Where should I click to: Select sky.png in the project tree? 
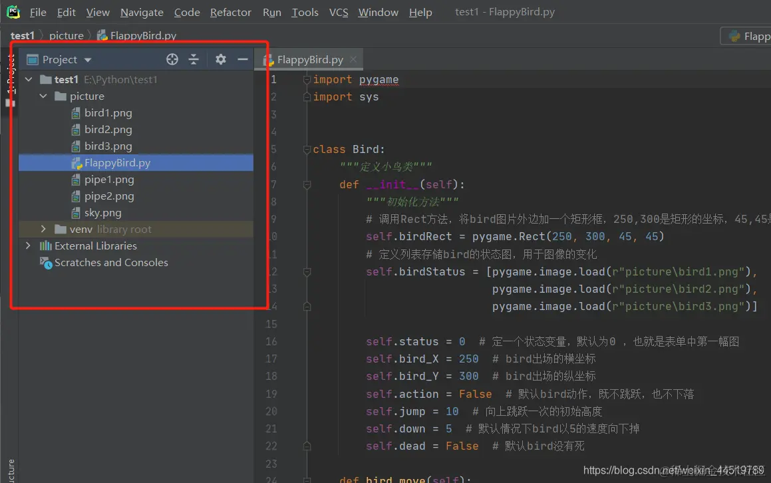[x=136, y=213]
